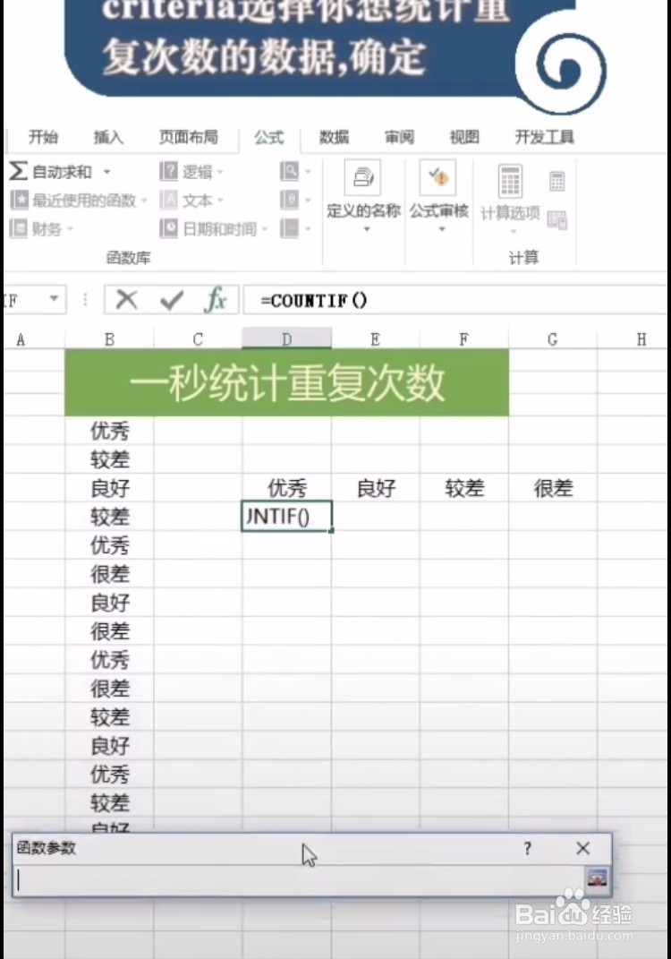Expand the Financial functions dropdown arrow
This screenshot has width=671, height=959.
(x=71, y=229)
